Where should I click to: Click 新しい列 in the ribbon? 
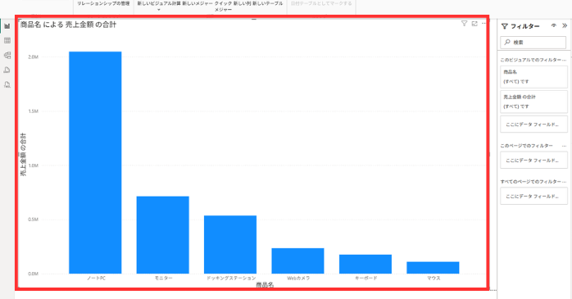(x=242, y=3)
